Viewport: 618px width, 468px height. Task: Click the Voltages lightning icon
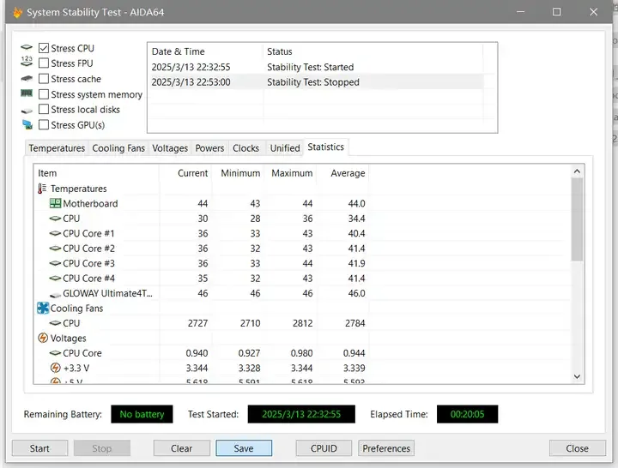point(43,338)
